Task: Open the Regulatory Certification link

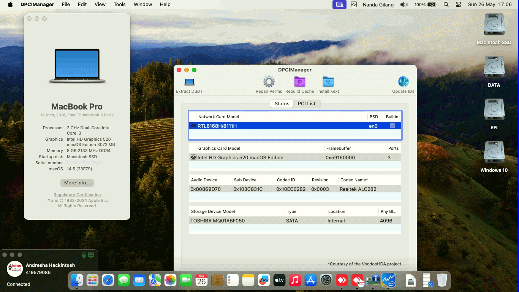Action: [77, 195]
